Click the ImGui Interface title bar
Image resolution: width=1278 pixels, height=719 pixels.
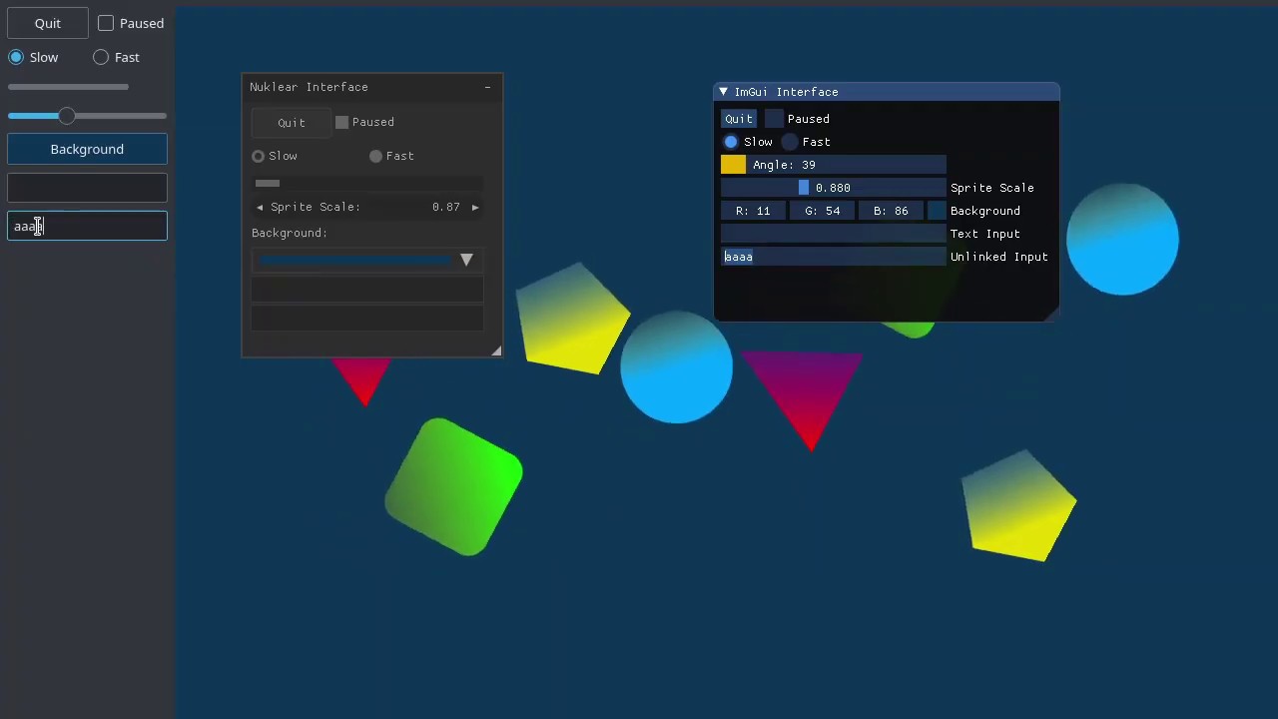(887, 92)
